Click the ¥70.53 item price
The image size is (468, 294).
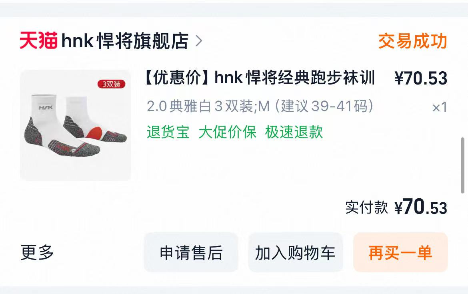coord(421,78)
